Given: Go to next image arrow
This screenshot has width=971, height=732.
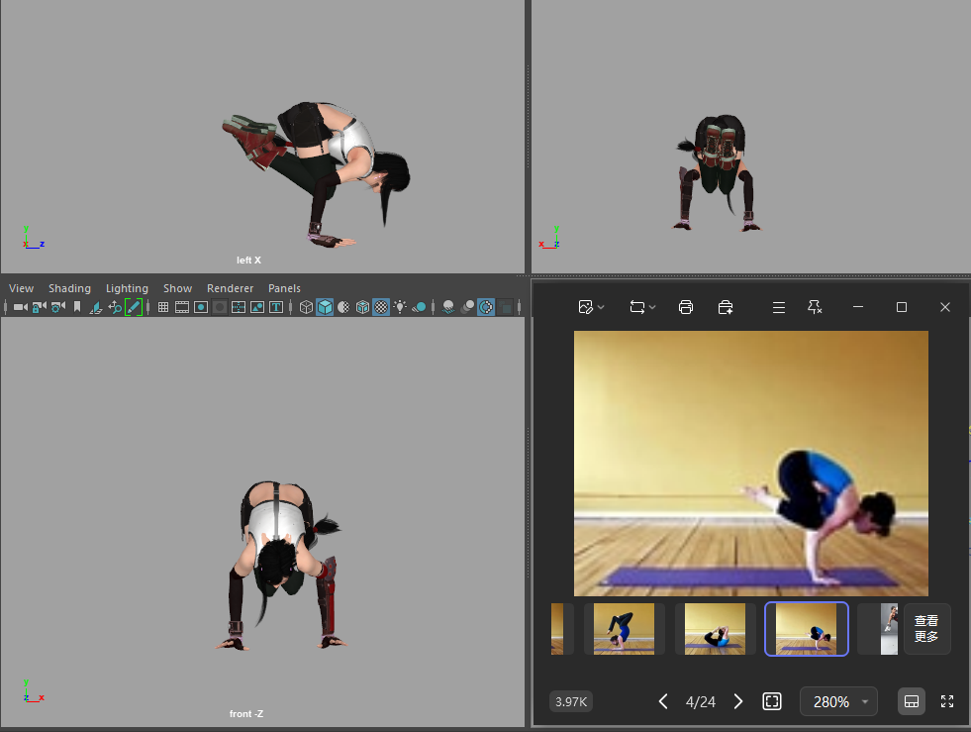Looking at the screenshot, I should 738,701.
